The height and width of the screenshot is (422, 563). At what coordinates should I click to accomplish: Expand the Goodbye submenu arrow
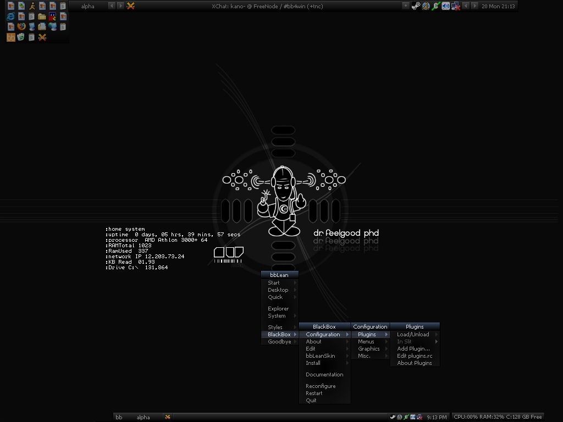tap(295, 342)
